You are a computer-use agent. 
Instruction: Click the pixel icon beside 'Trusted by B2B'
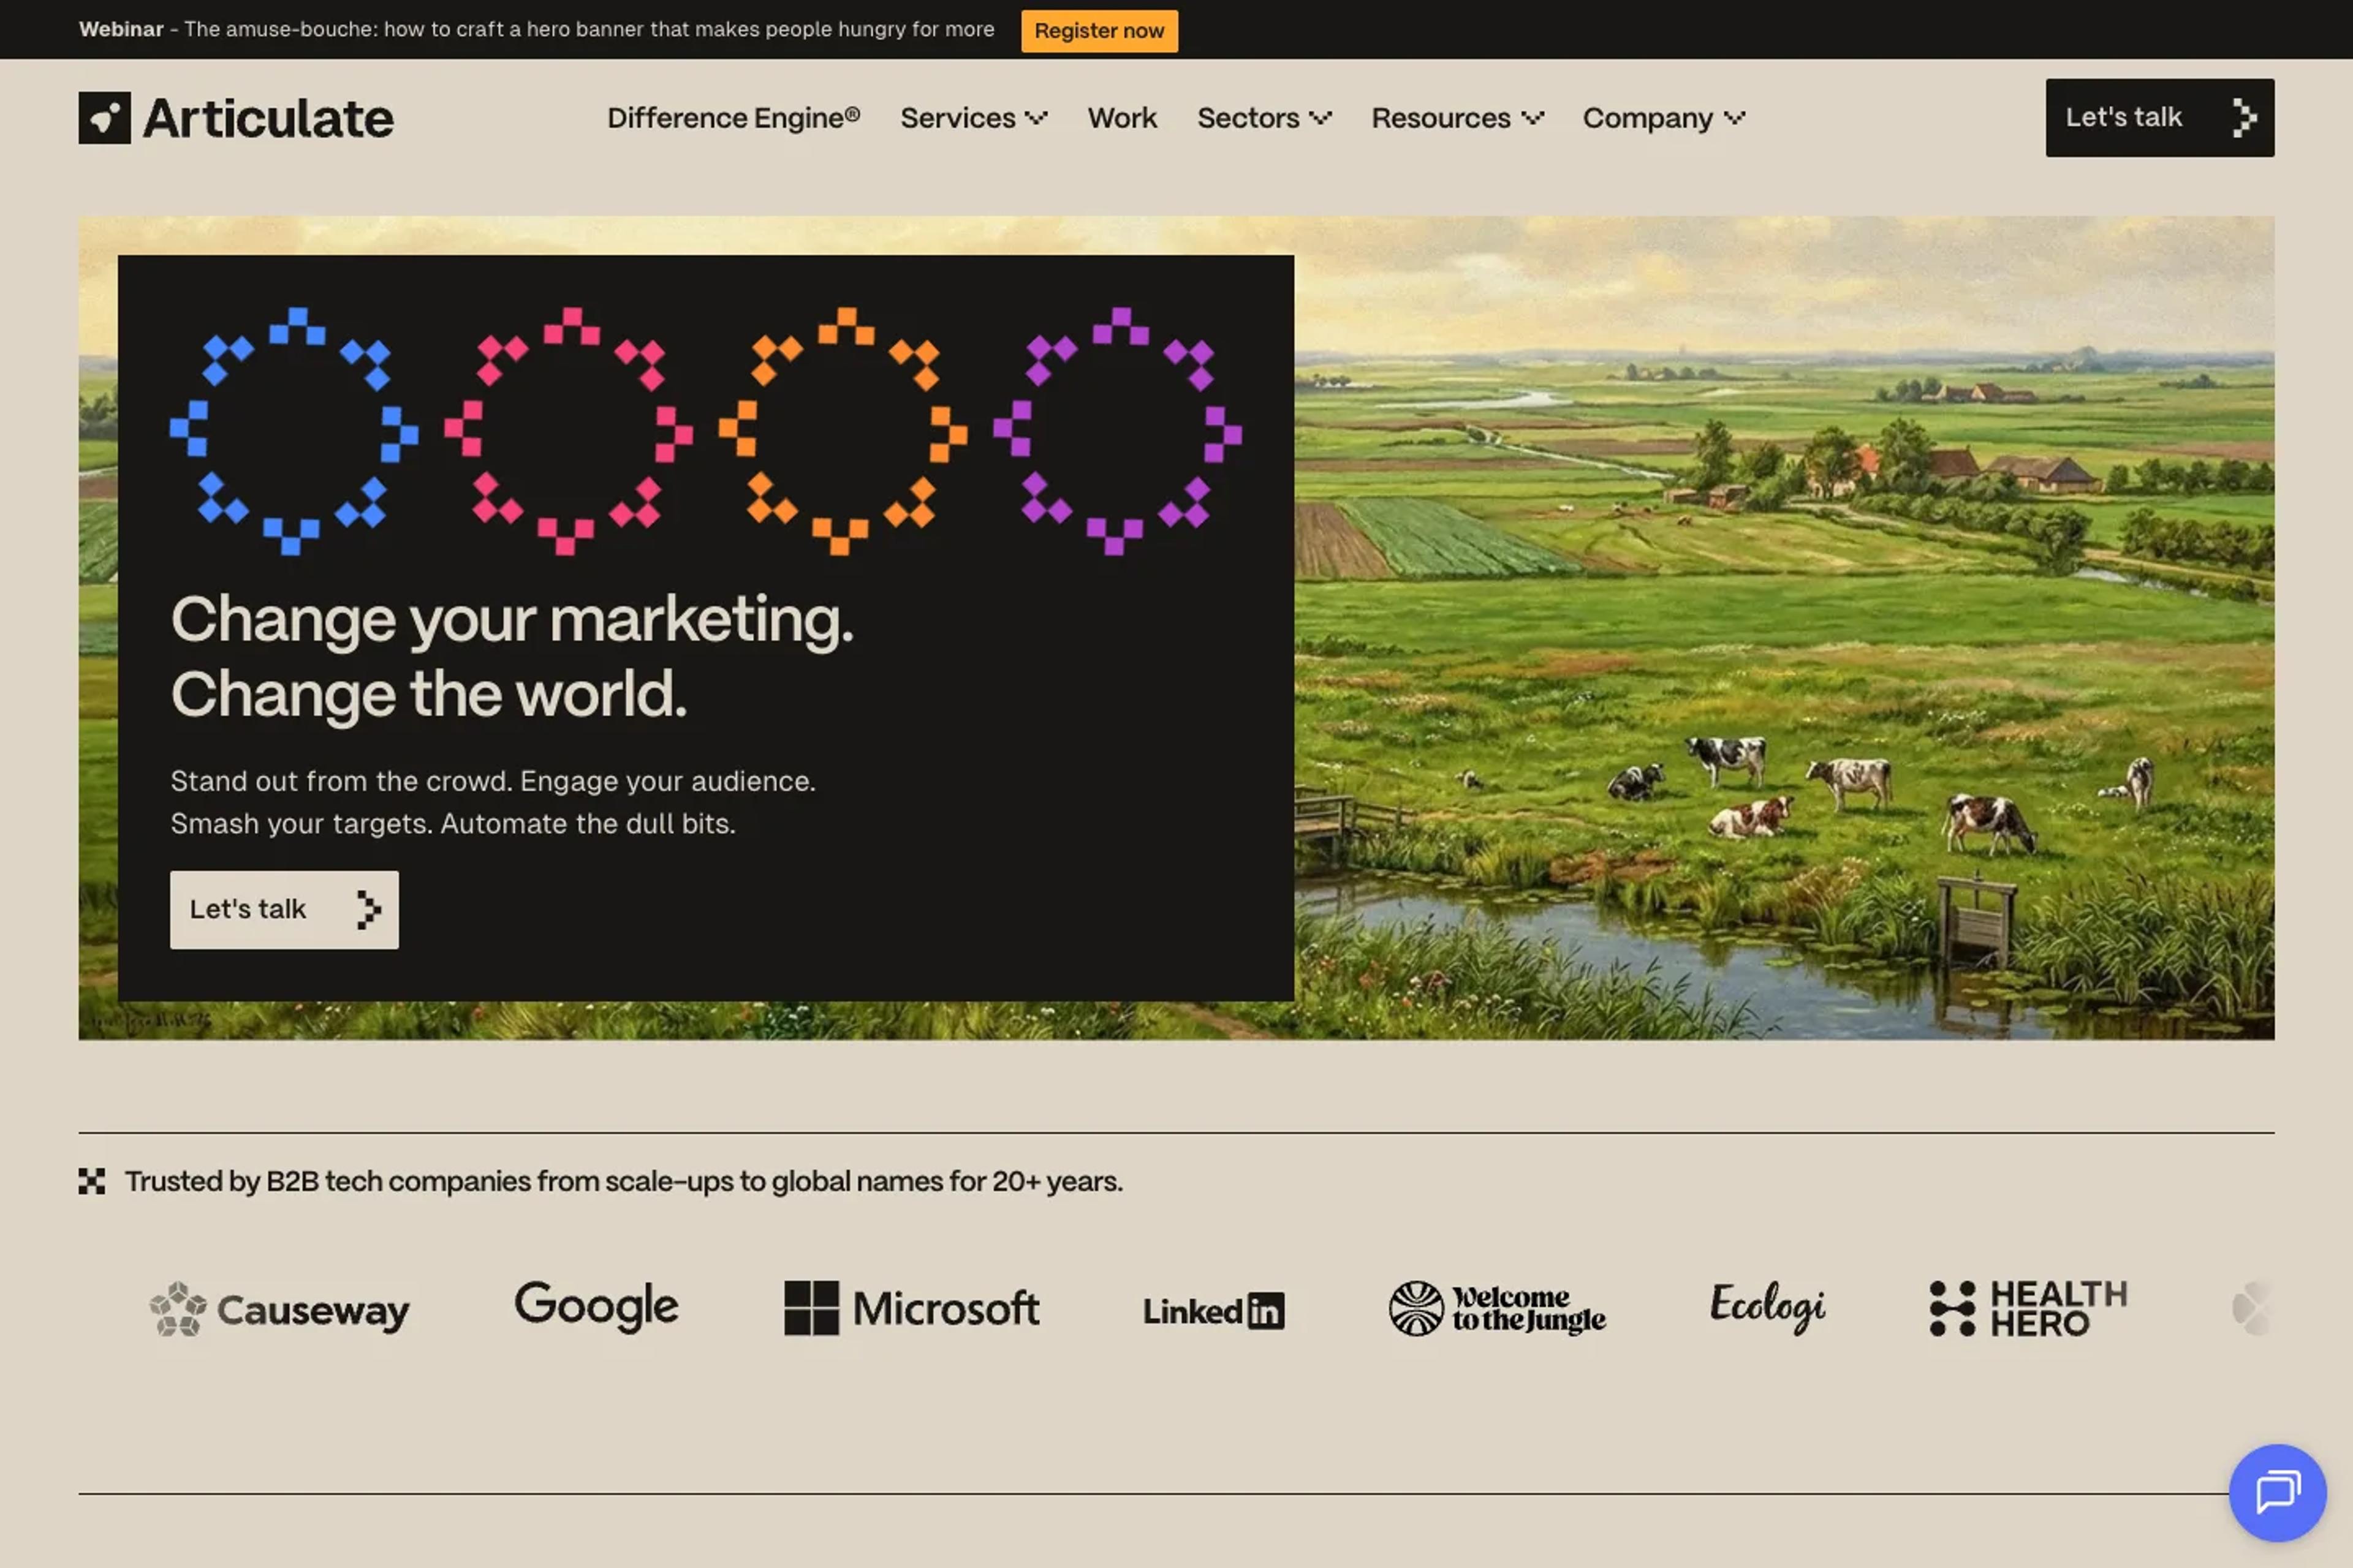click(92, 1181)
